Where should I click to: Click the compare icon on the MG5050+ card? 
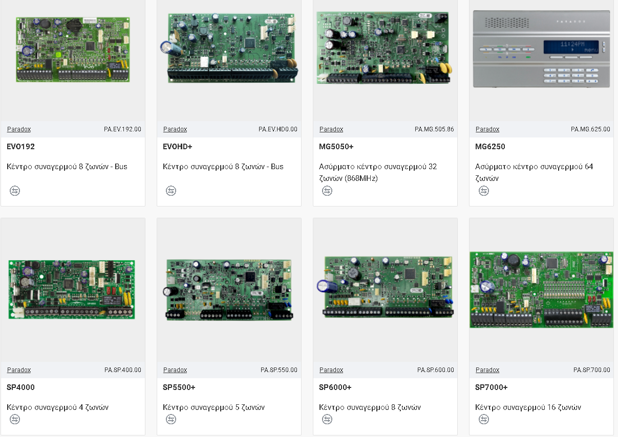[x=327, y=191]
